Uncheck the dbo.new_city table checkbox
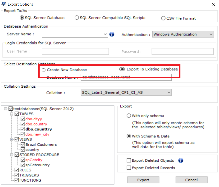 tap(23, 134)
